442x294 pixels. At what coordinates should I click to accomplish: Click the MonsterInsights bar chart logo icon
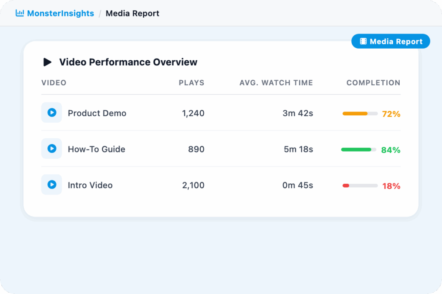point(19,13)
